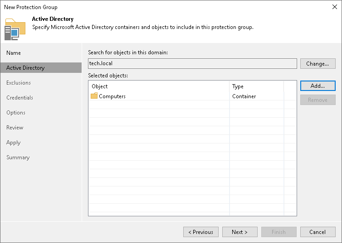
Task: Select the Active Directory step
Action: click(x=25, y=68)
